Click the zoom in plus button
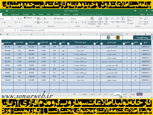153x115 pixels. 148,97
